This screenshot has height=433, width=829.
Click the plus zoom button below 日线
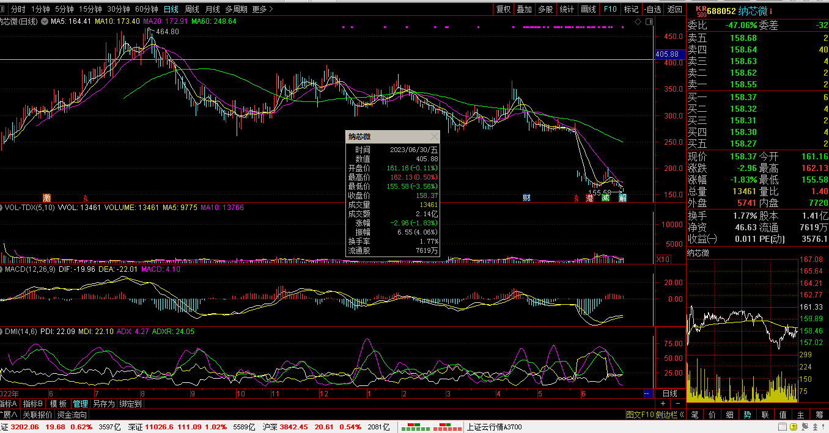coord(663,404)
